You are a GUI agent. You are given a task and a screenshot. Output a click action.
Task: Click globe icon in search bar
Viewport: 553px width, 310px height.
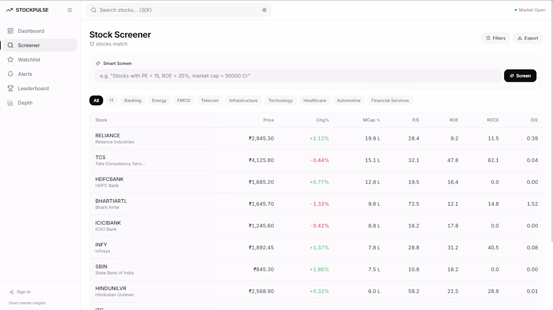click(264, 10)
